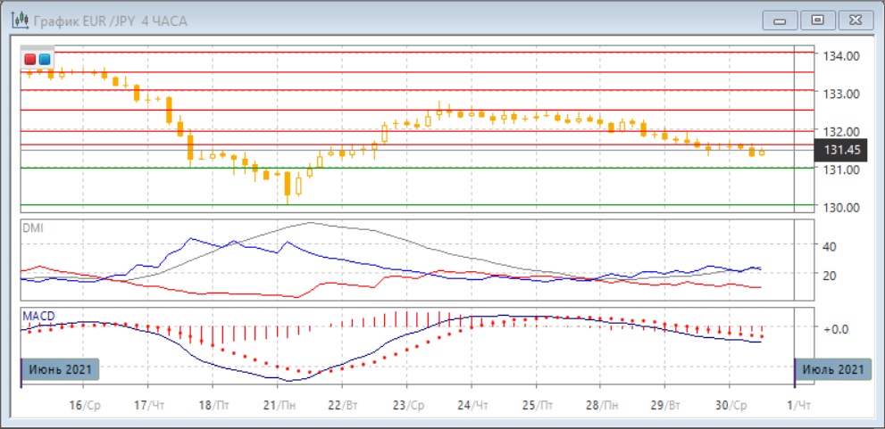Viewport: 885px width, 429px height.
Task: Click the candlestick chart icon in title bar
Action: pyautogui.click(x=17, y=20)
